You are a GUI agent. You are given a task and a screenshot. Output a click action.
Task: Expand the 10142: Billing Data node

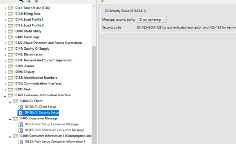5,14
